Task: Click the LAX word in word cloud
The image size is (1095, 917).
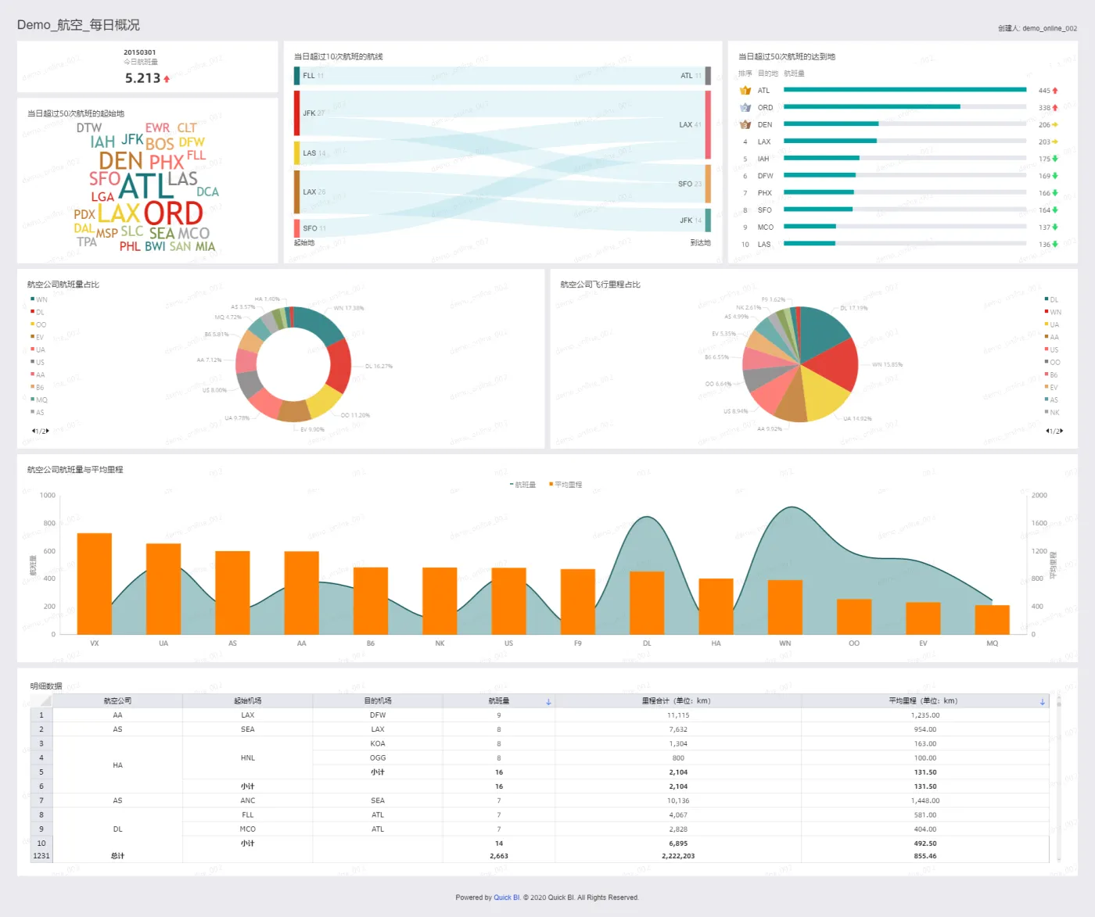Action: click(118, 213)
